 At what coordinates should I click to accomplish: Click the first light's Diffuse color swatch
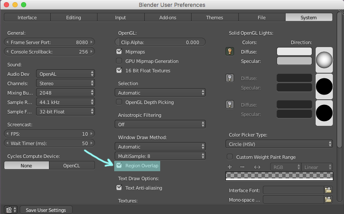[294, 52]
